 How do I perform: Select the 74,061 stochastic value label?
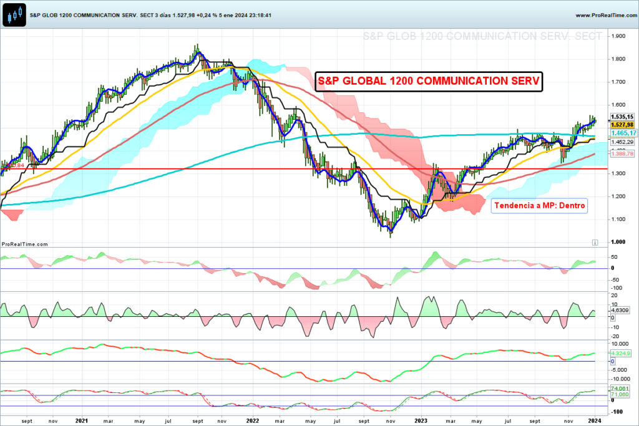[620, 389]
